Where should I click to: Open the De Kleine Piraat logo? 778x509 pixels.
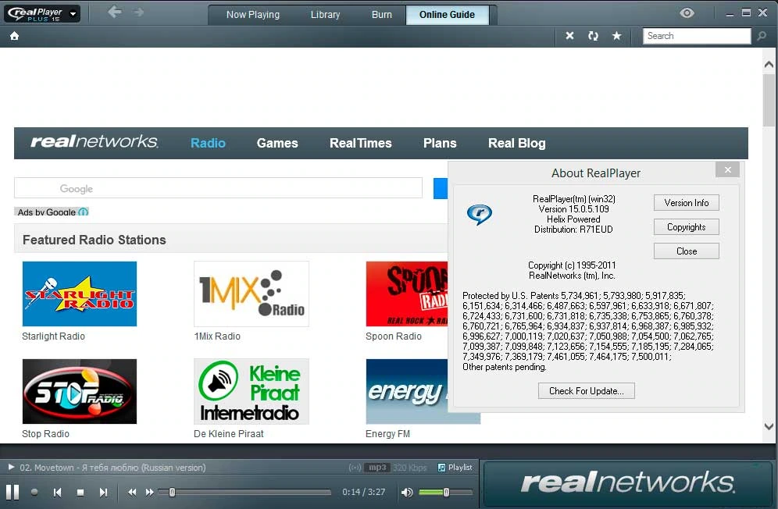click(x=252, y=391)
